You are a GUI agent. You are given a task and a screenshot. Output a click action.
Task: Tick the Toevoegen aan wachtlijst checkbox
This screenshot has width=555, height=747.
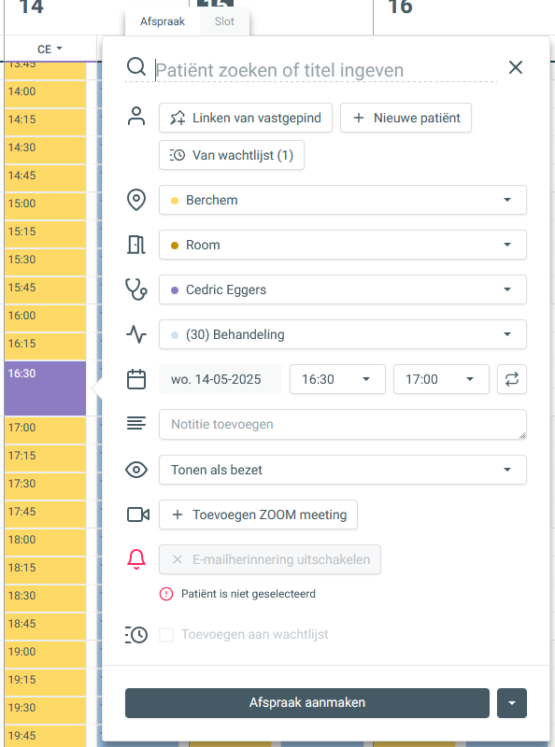[x=166, y=635]
